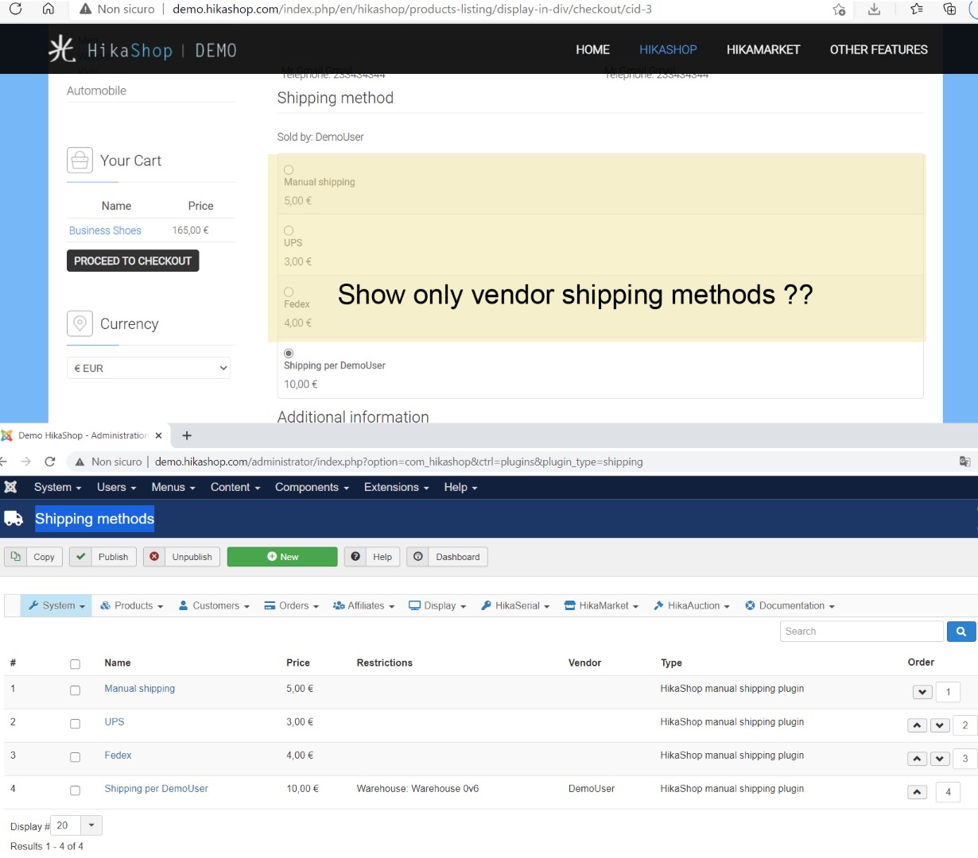Open the favorites list icon in top browser
This screenshot has height=858, width=978.
tap(917, 10)
